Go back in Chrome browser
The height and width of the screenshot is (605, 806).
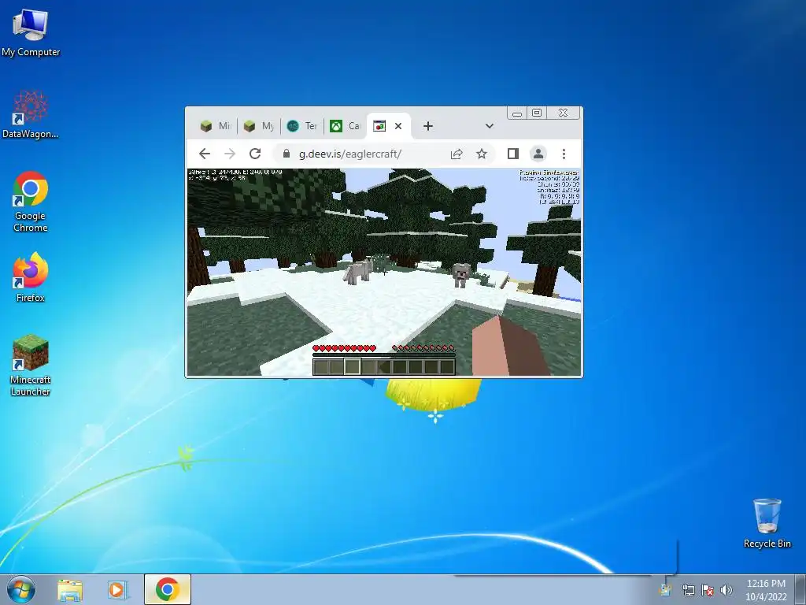(x=205, y=154)
